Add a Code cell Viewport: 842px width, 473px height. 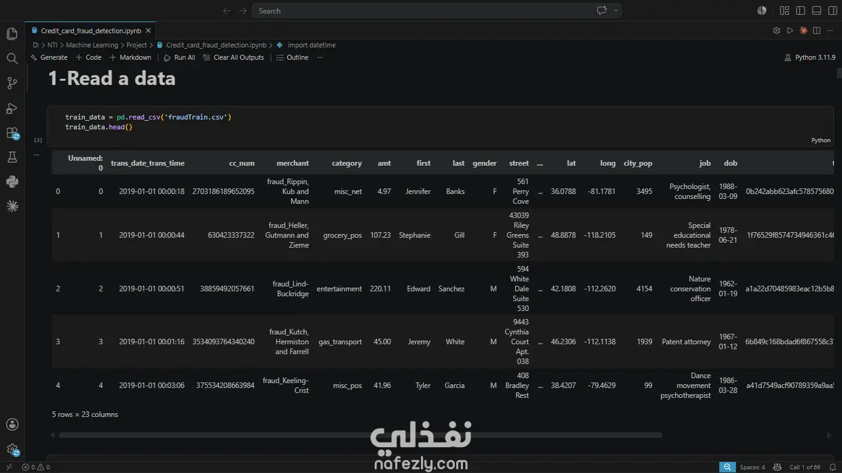(x=88, y=57)
